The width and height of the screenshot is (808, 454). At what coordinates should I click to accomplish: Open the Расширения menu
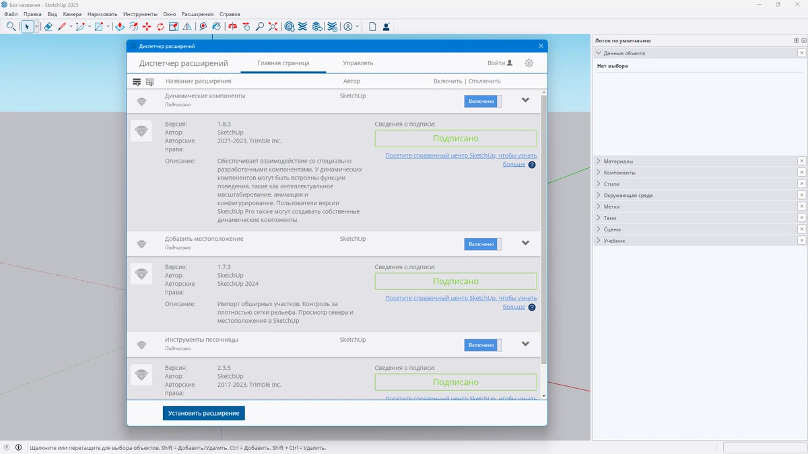pyautogui.click(x=198, y=14)
